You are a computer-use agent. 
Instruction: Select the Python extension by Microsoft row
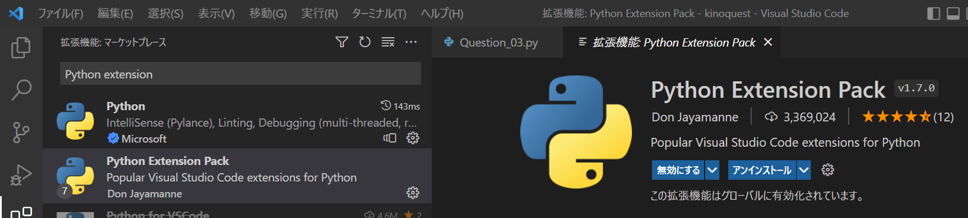pyautogui.click(x=237, y=121)
